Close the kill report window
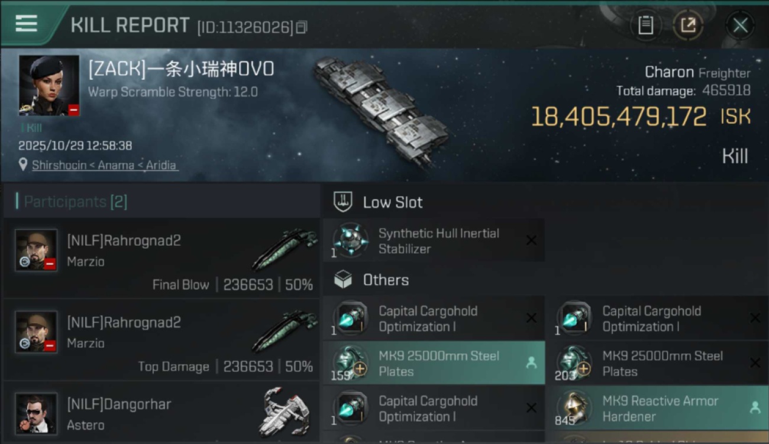Screen dimensions: 769x444 [x=740, y=25]
